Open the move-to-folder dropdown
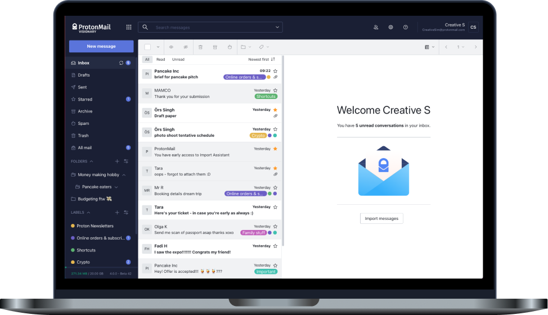The width and height of the screenshot is (548, 315). pos(246,47)
